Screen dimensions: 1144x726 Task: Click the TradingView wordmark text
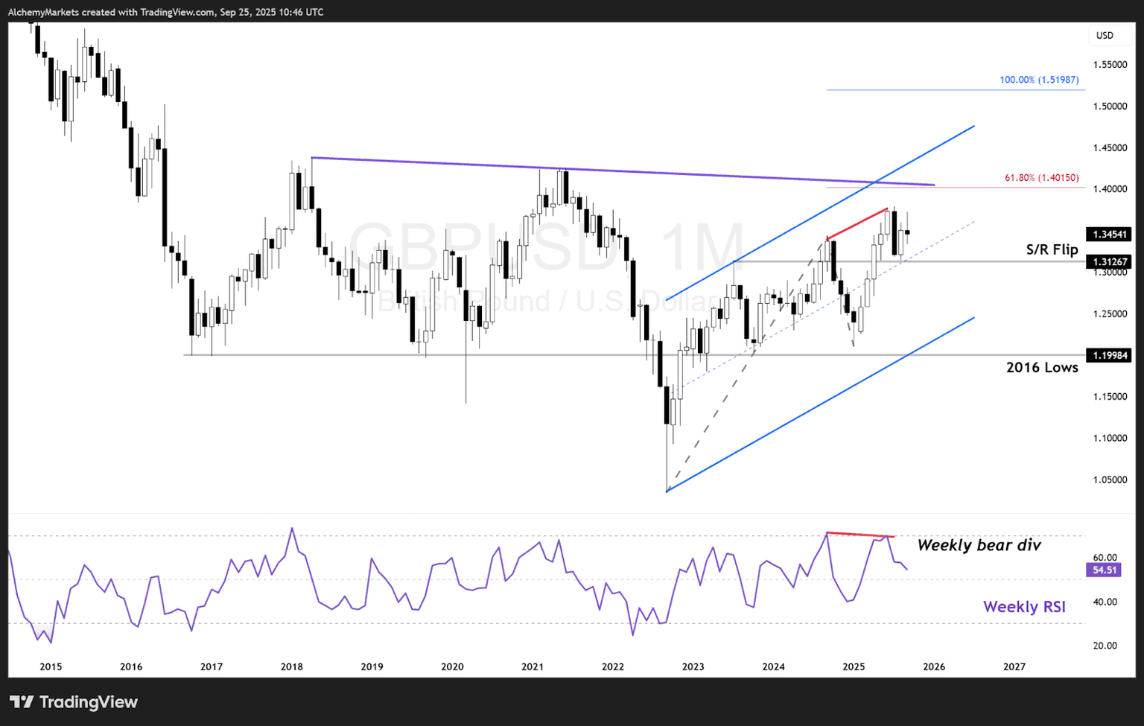(x=88, y=702)
